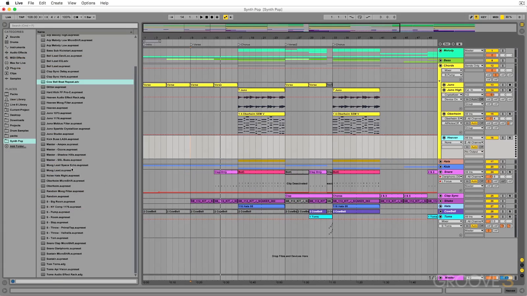
Task: Collapse the Chords group track
Action: (441, 65)
